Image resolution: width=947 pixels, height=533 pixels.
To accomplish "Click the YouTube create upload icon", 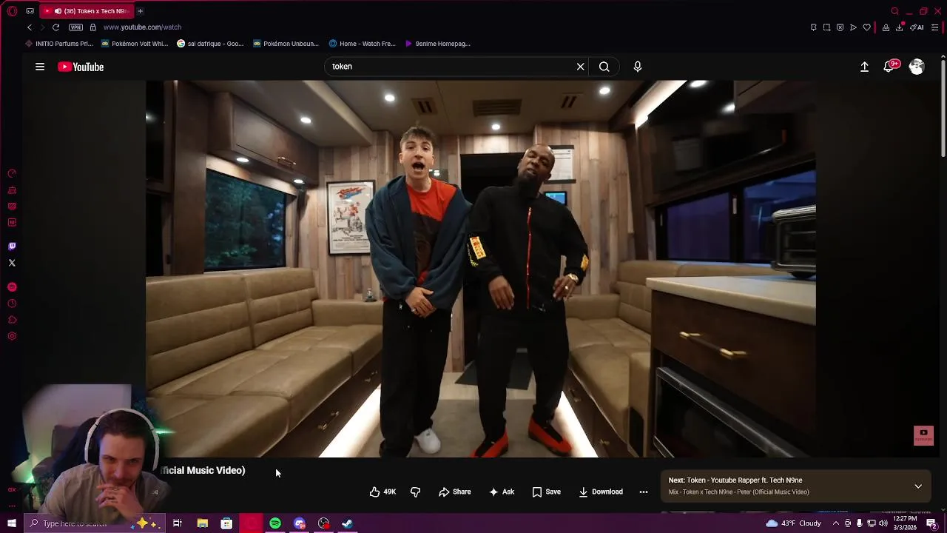I will 864,67.
